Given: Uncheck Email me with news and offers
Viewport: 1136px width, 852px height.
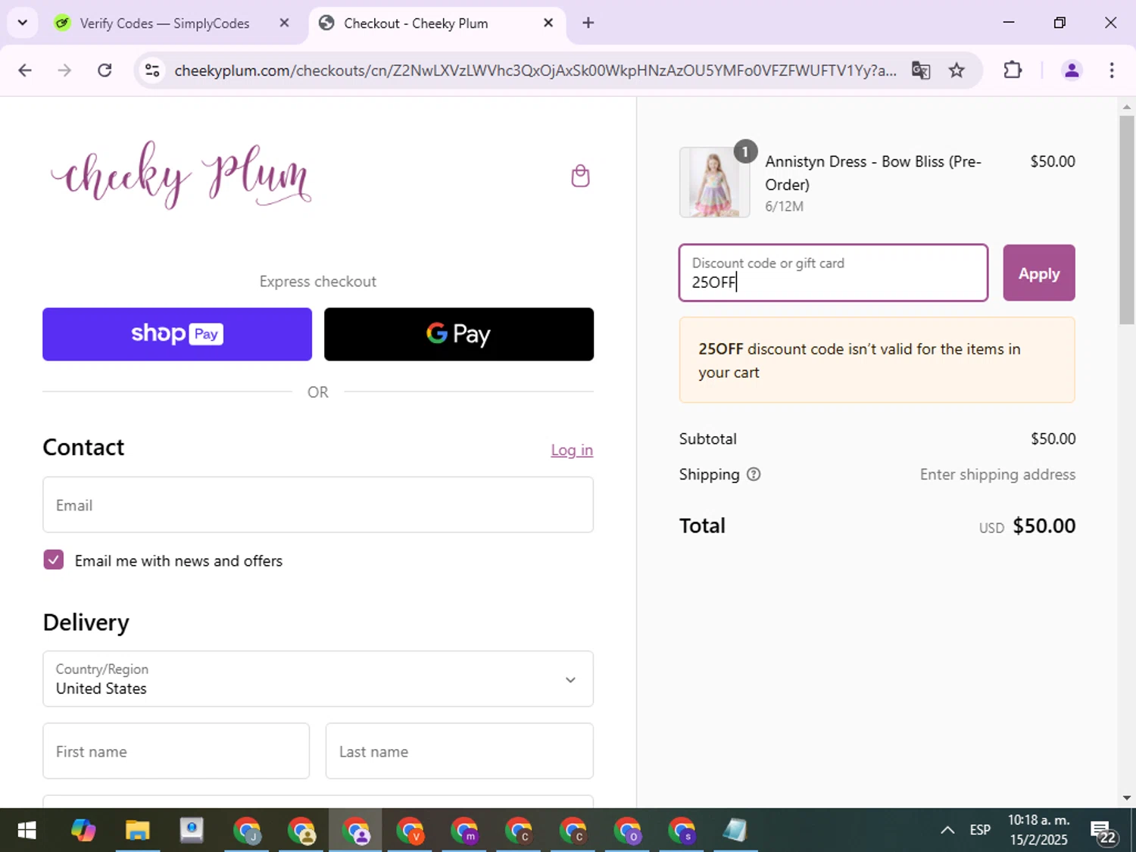Looking at the screenshot, I should 54,560.
